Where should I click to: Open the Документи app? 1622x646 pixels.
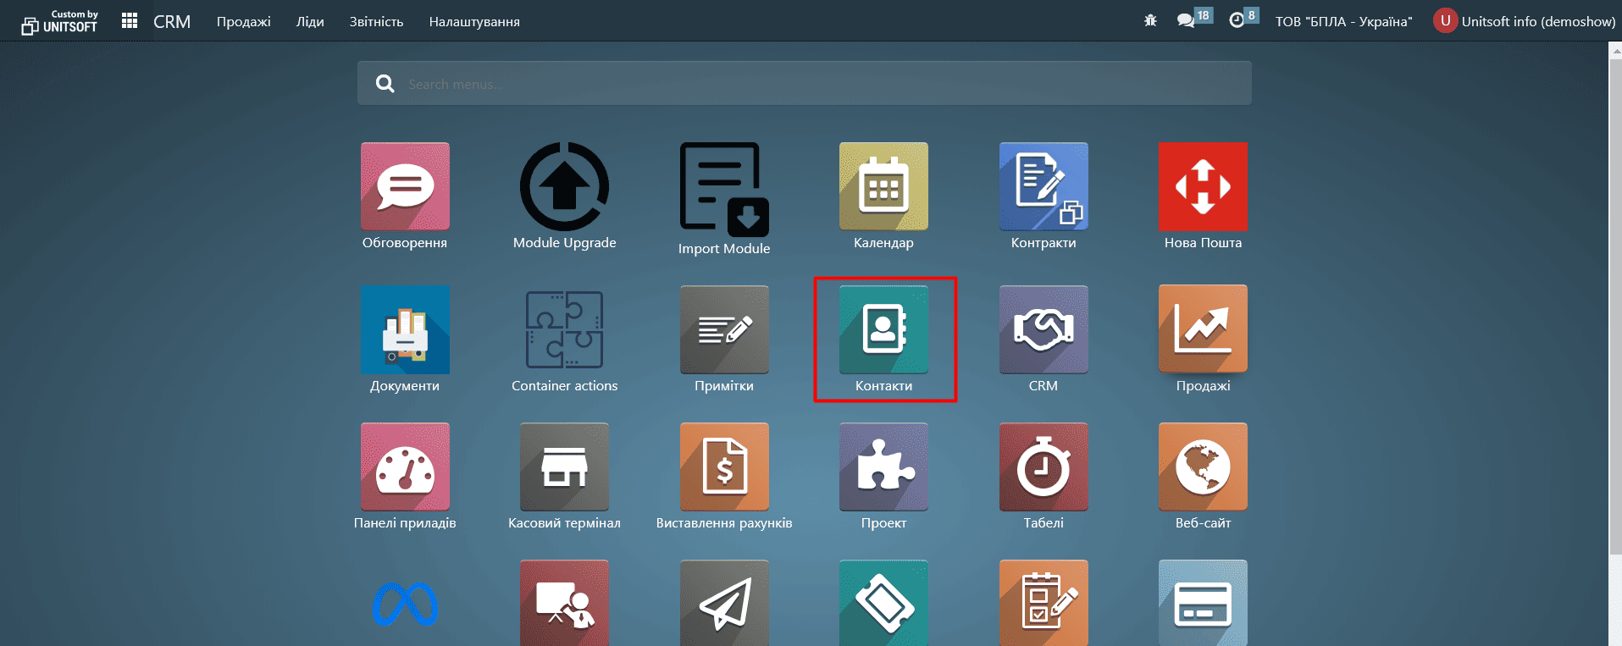pos(405,330)
